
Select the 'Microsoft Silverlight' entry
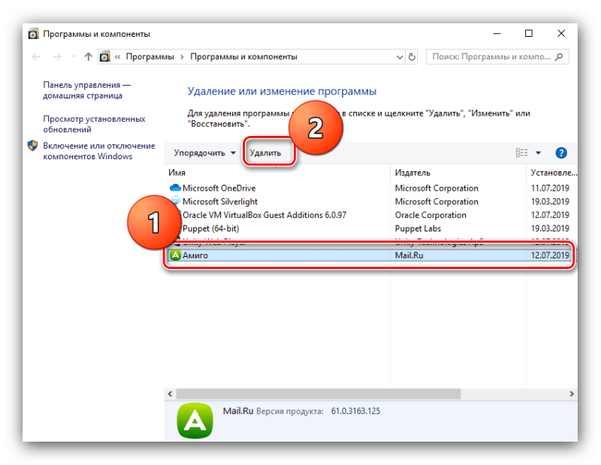(220, 201)
